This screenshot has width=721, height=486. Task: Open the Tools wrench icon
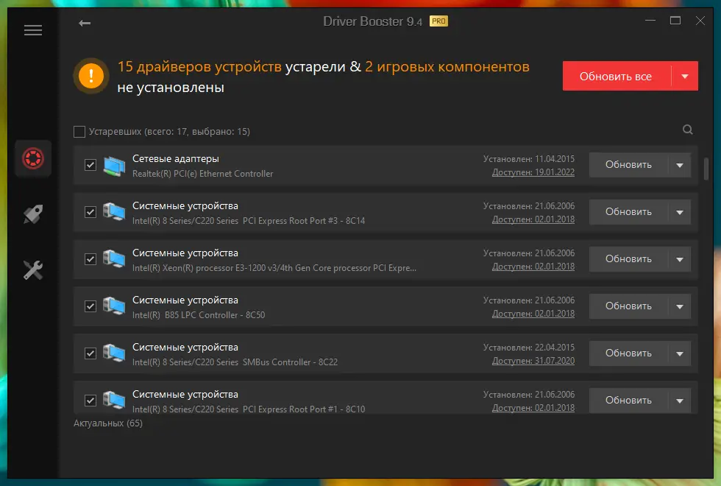click(33, 270)
